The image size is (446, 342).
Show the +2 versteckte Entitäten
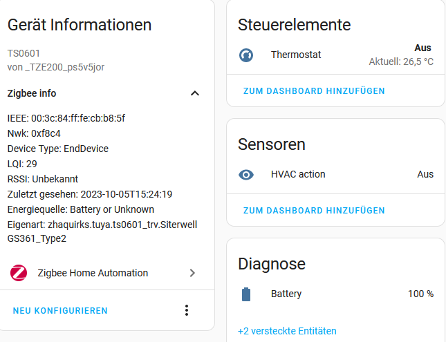(287, 331)
